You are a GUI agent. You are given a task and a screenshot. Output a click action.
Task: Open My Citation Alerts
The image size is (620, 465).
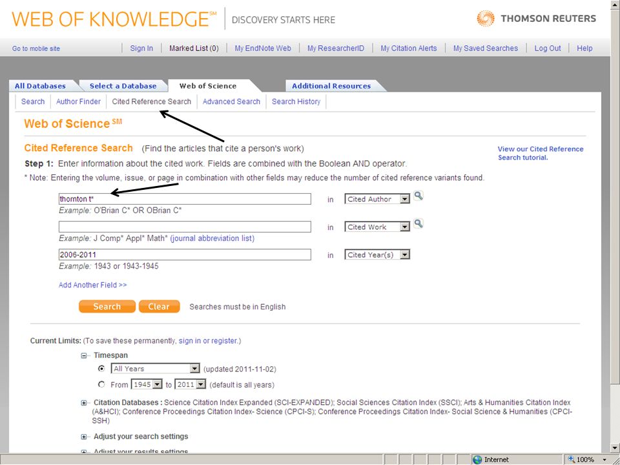[x=408, y=48]
